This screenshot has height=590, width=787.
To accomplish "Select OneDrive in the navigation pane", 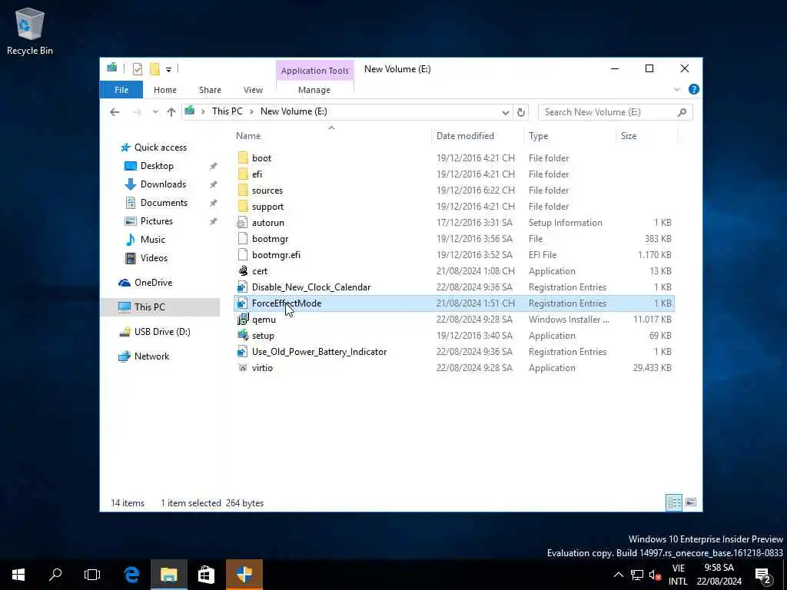I will click(x=153, y=283).
